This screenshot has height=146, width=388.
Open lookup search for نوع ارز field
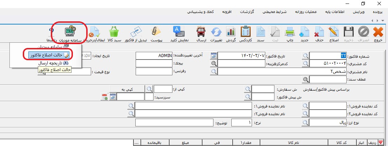click(x=306, y=123)
